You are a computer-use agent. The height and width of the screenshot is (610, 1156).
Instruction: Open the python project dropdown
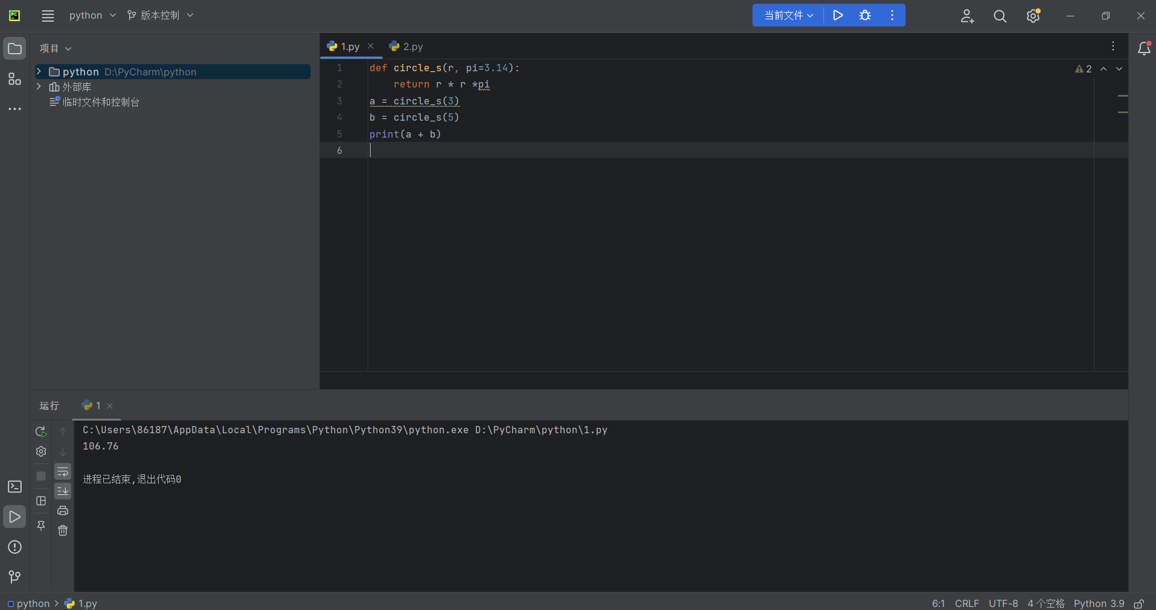[92, 16]
